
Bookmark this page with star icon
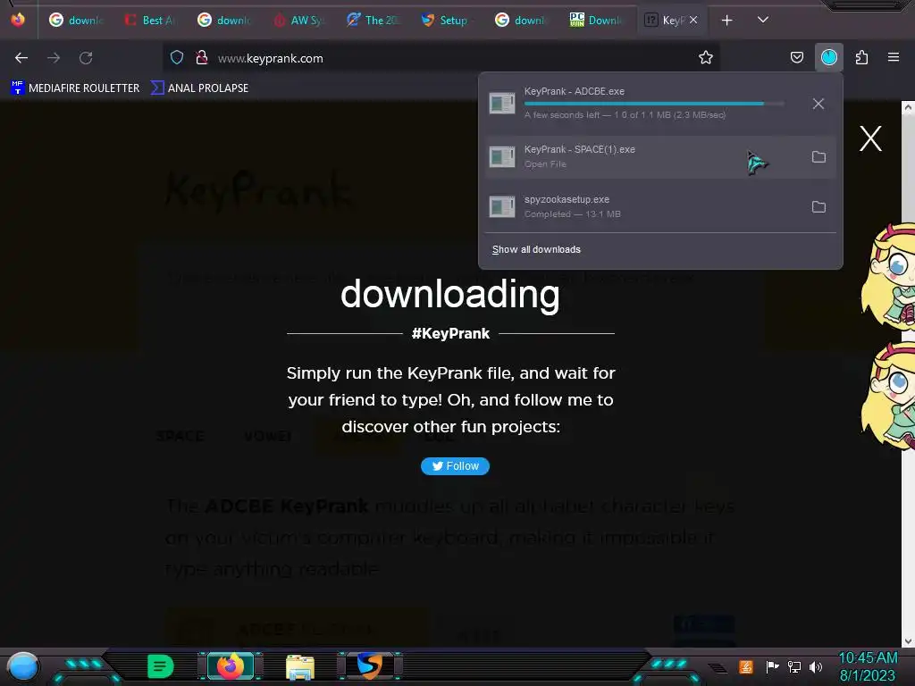[706, 57]
